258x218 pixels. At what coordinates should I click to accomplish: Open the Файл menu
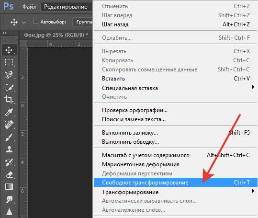(29, 7)
